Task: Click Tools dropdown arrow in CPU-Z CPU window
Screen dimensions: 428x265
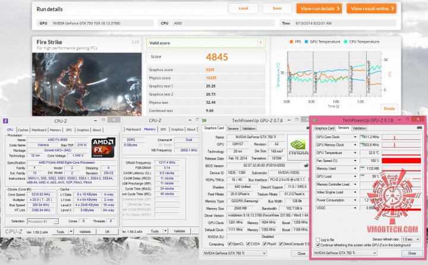Action: click(71, 231)
